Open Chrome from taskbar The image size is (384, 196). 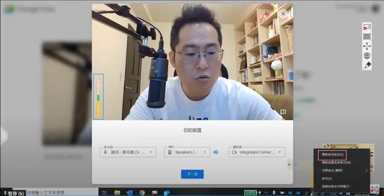point(142,192)
